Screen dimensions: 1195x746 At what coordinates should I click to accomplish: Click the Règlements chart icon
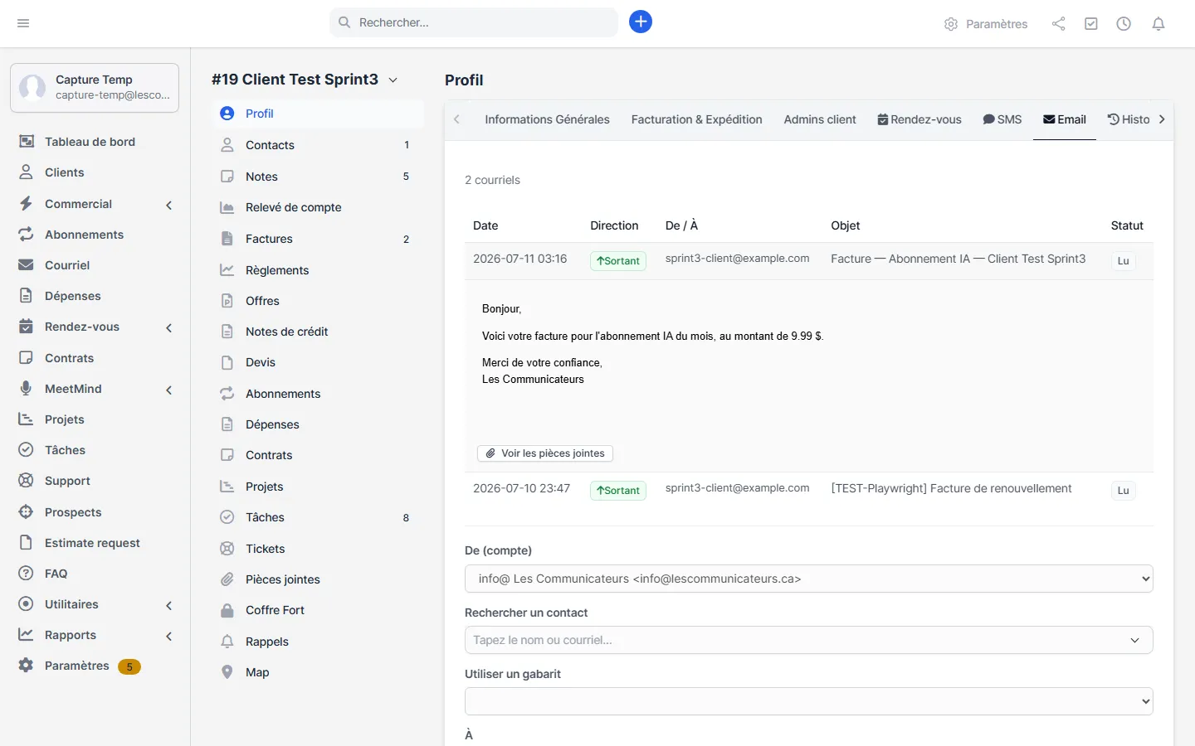point(227,270)
